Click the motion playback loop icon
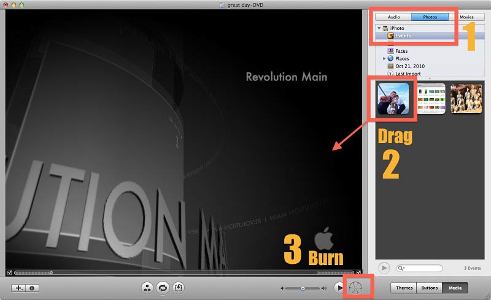The height and width of the screenshot is (300, 491). [x=163, y=287]
